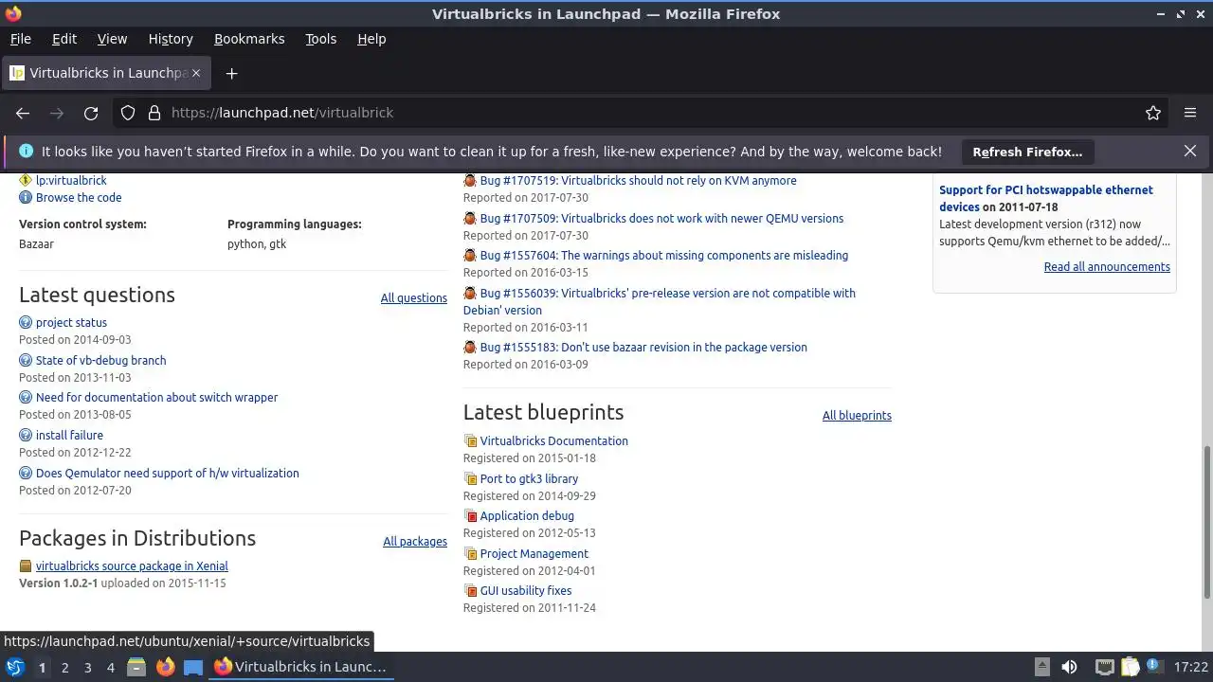Open a new tab with plus button

(x=231, y=73)
